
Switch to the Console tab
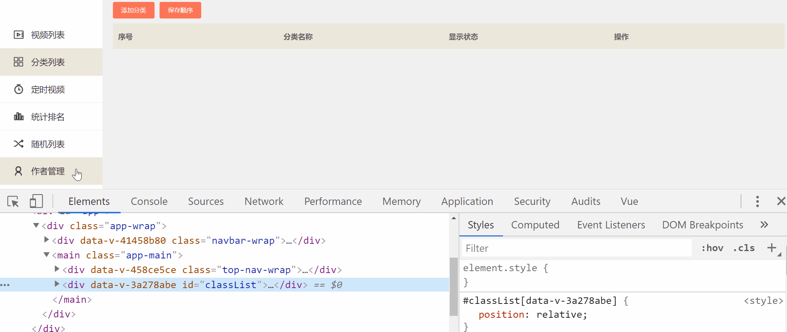(149, 201)
